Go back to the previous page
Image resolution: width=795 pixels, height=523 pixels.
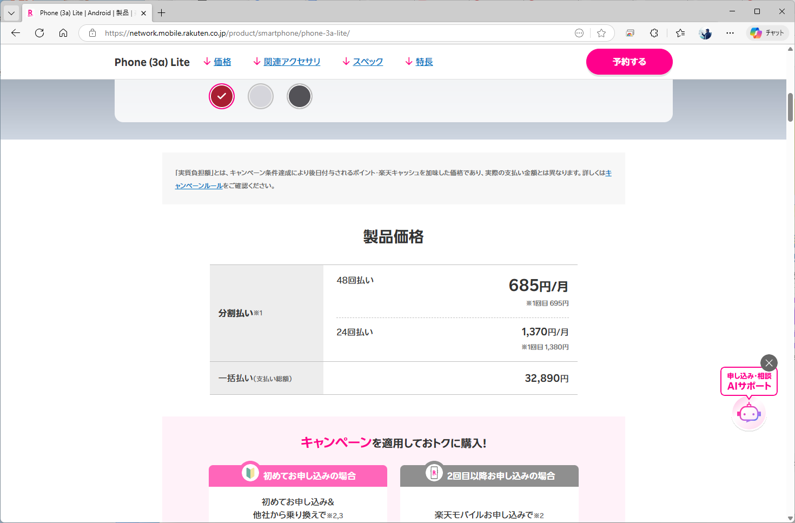pos(16,33)
